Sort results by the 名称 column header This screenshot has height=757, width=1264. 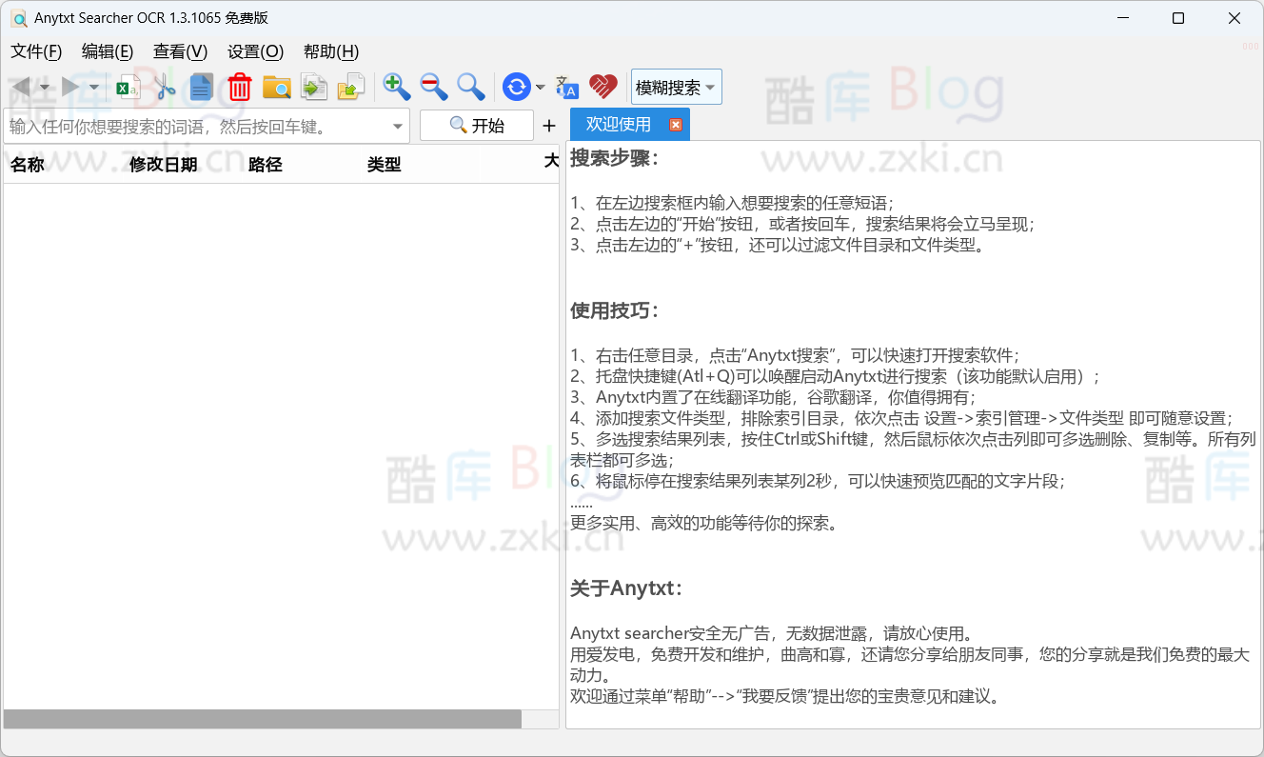point(29,163)
